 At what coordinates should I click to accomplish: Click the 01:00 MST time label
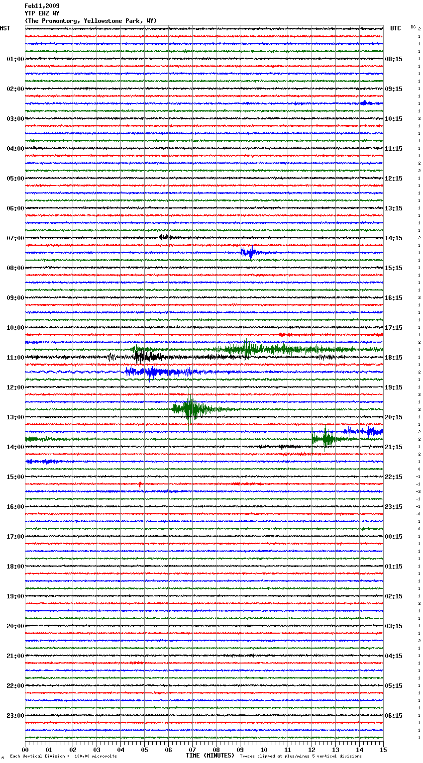(15, 59)
